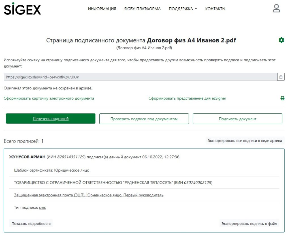The height and width of the screenshot is (239, 290).
Task: Click the signer name ЖУНУСОВ АРМАН
Action: (27, 157)
